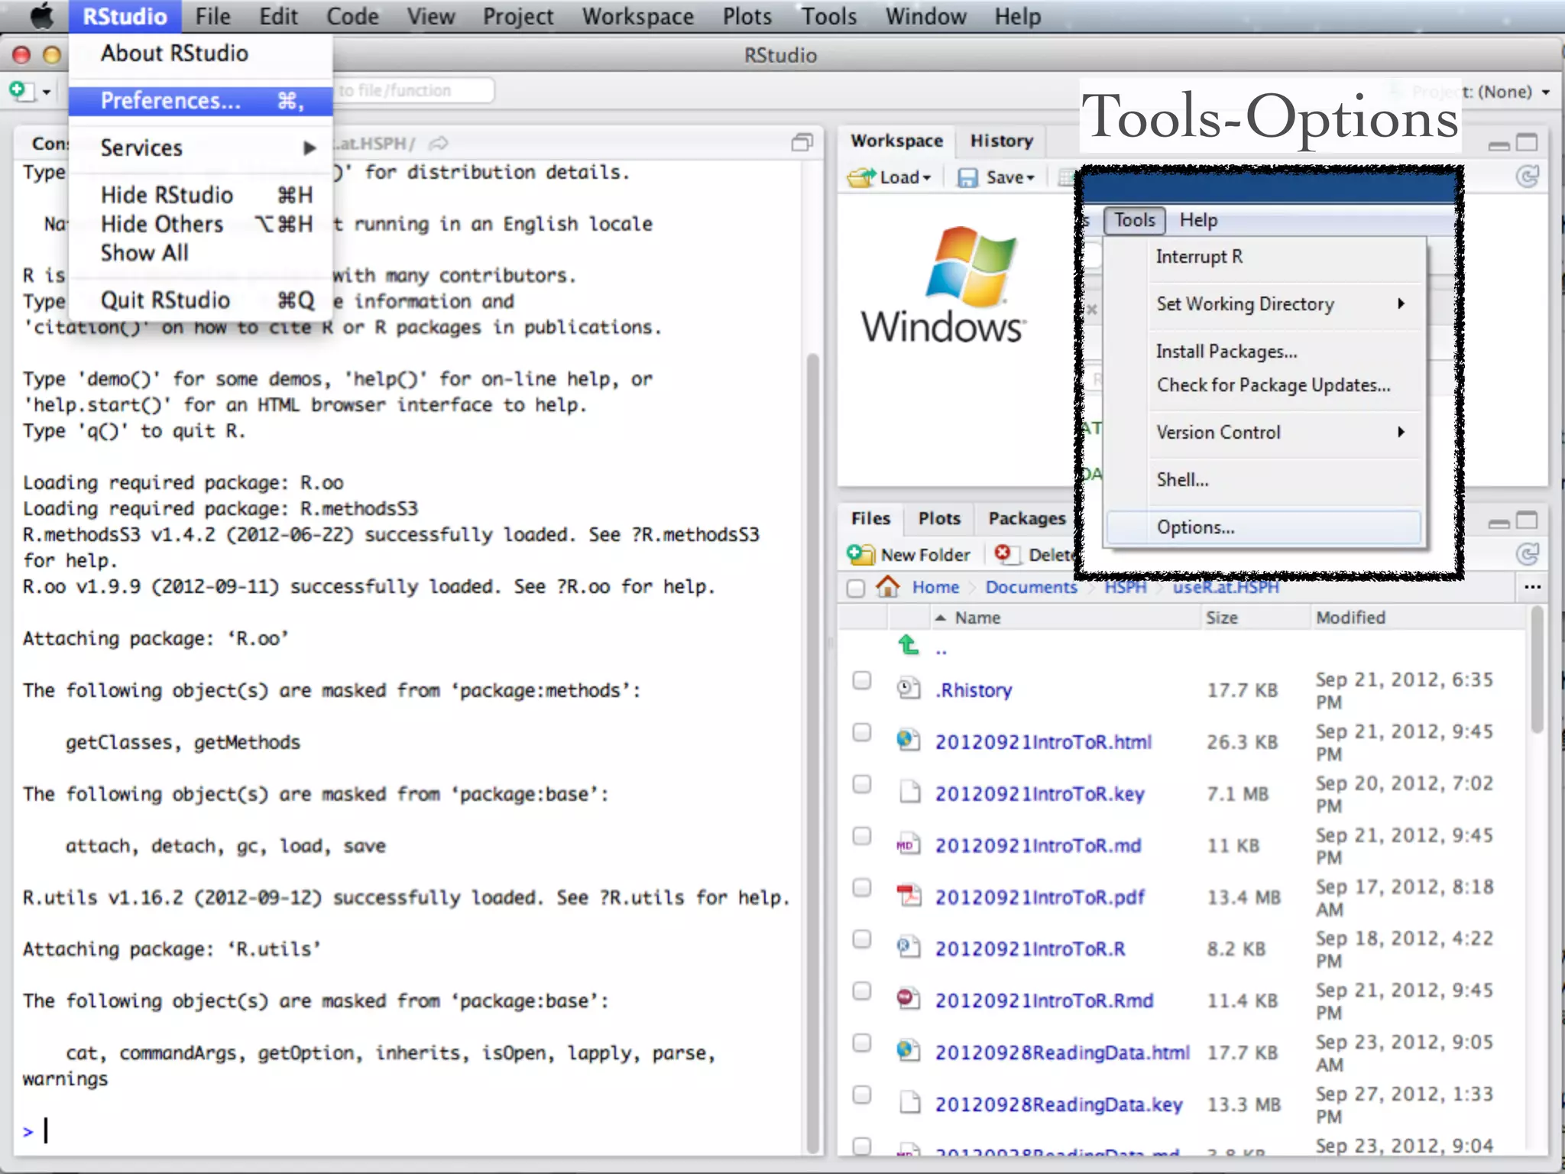This screenshot has width=1565, height=1174.
Task: Check the 20120928ReadingData.html checkbox
Action: tap(862, 1043)
